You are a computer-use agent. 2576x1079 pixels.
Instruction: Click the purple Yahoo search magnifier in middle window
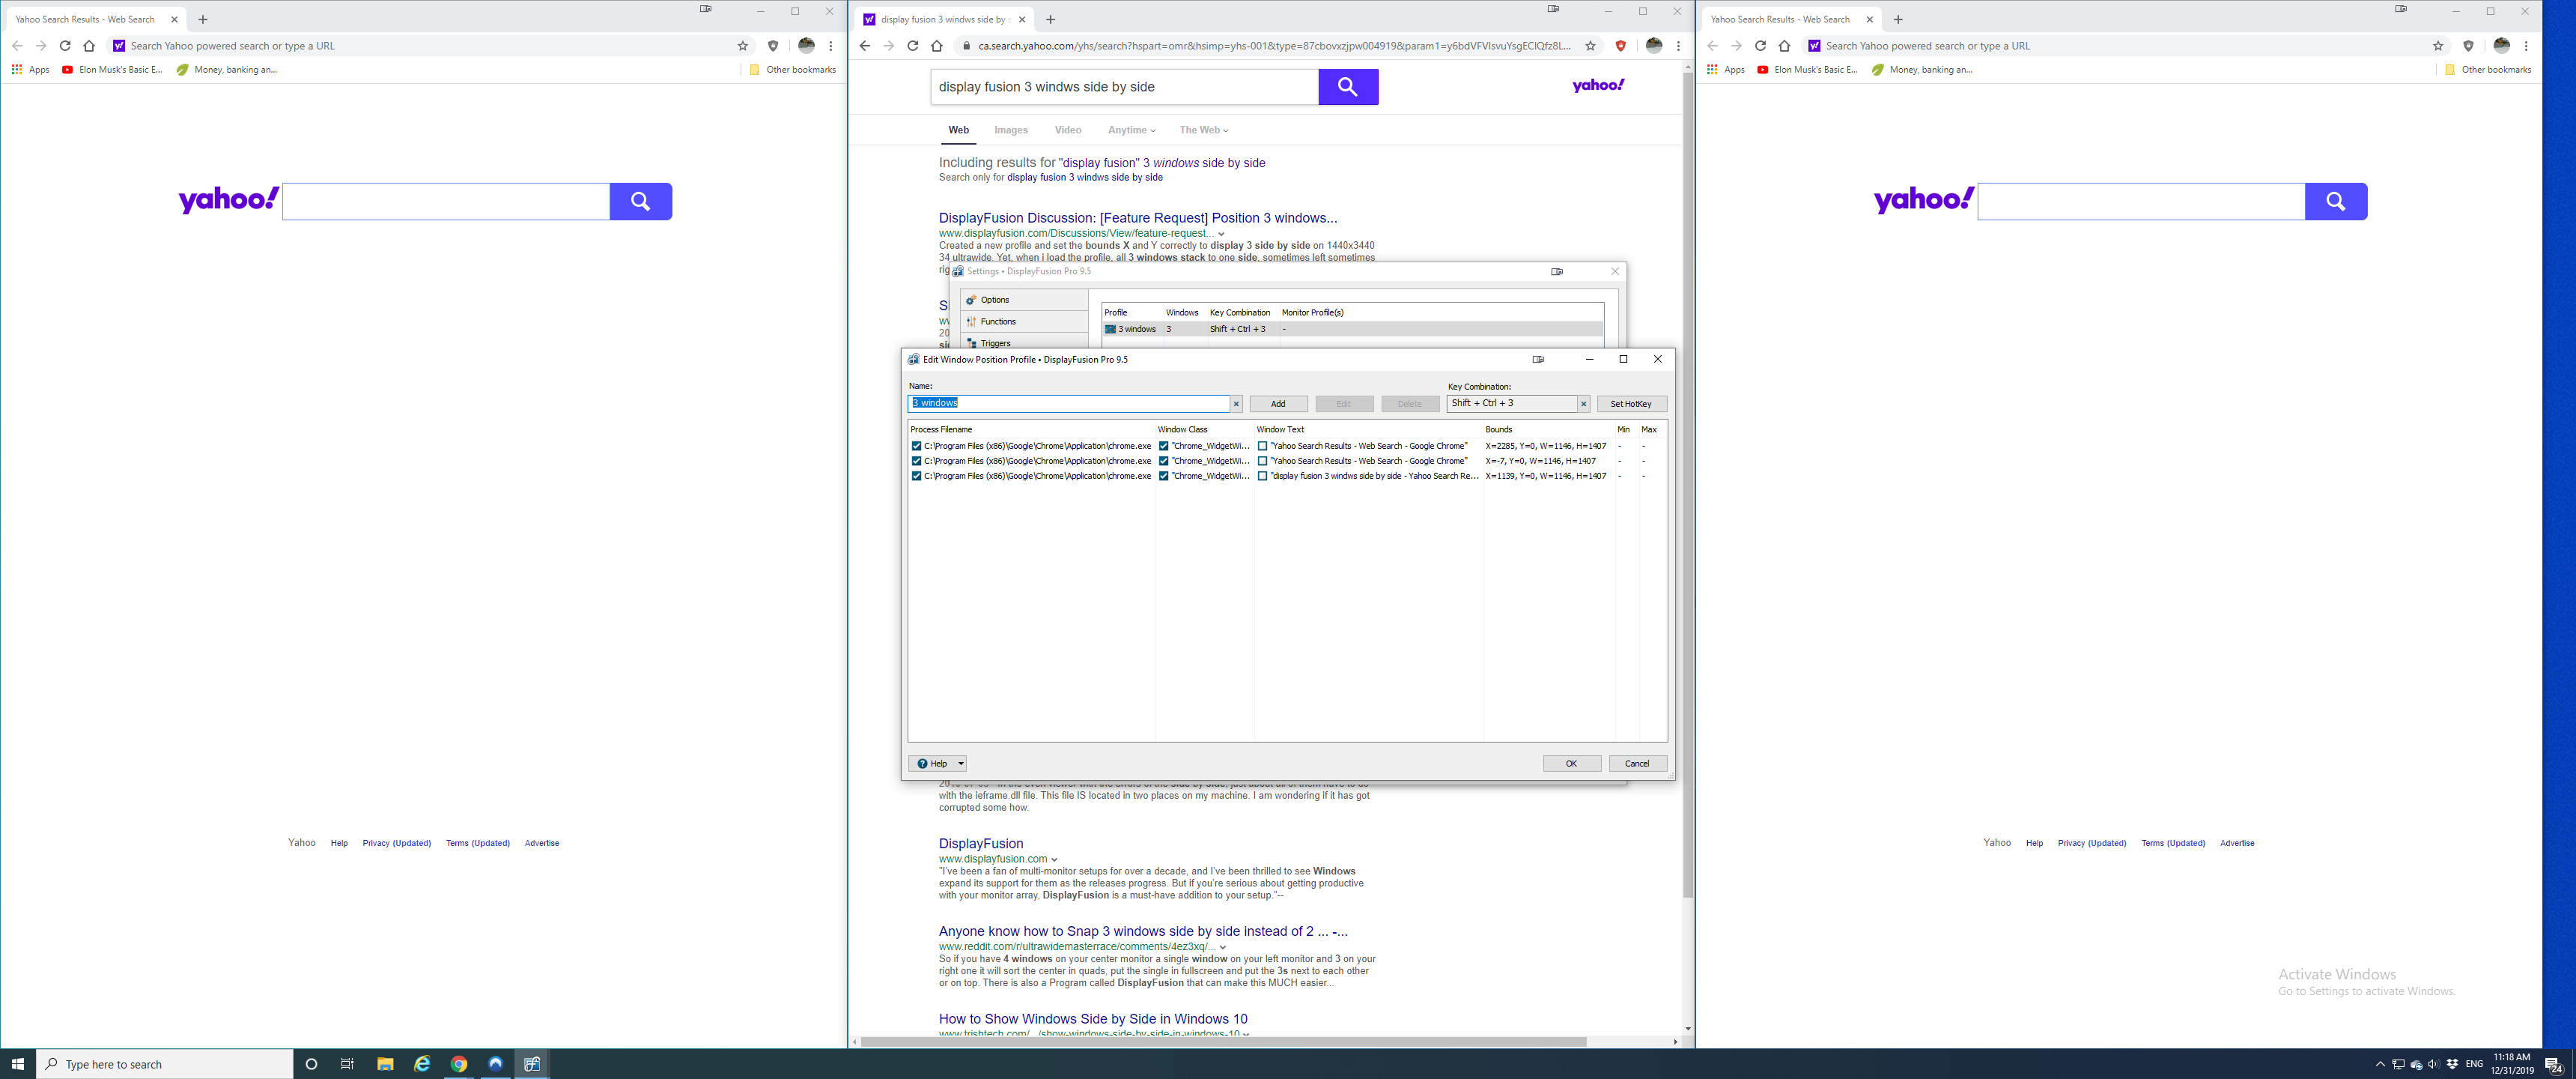coord(1347,87)
